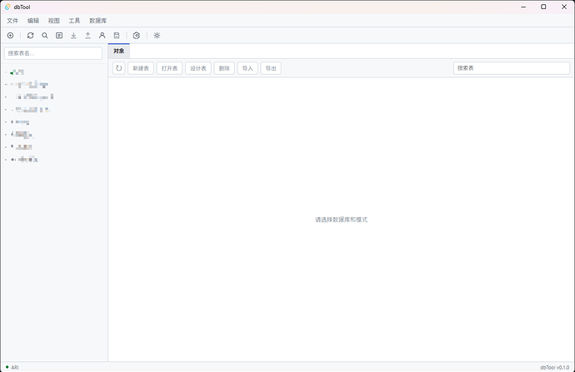Open the hexagon settings icon

137,36
